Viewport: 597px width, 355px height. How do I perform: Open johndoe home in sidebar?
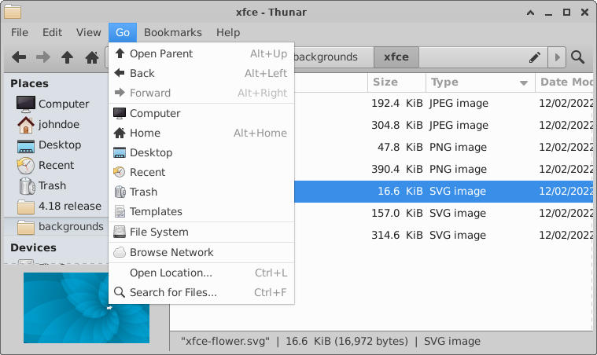tap(56, 124)
